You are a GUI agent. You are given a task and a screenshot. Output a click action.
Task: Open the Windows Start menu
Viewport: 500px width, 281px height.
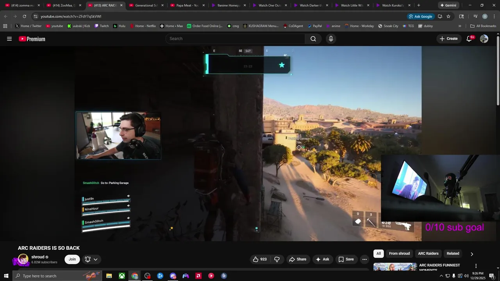(x=6, y=276)
